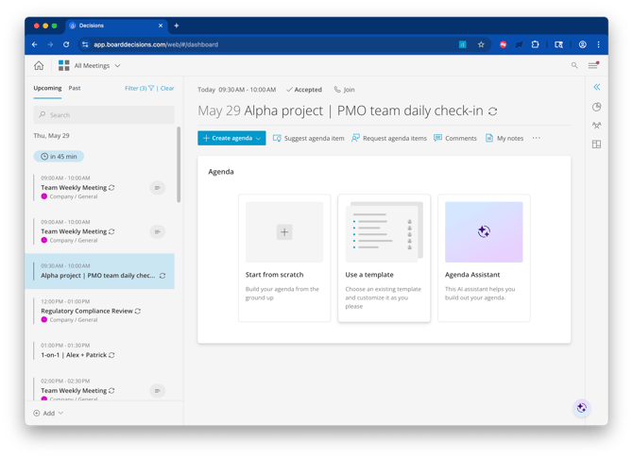Open the more options ellipsis in toolbar

[536, 138]
